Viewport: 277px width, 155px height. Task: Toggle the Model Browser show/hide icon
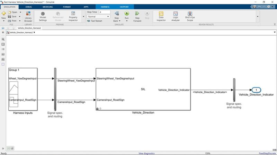[x=3, y=32]
